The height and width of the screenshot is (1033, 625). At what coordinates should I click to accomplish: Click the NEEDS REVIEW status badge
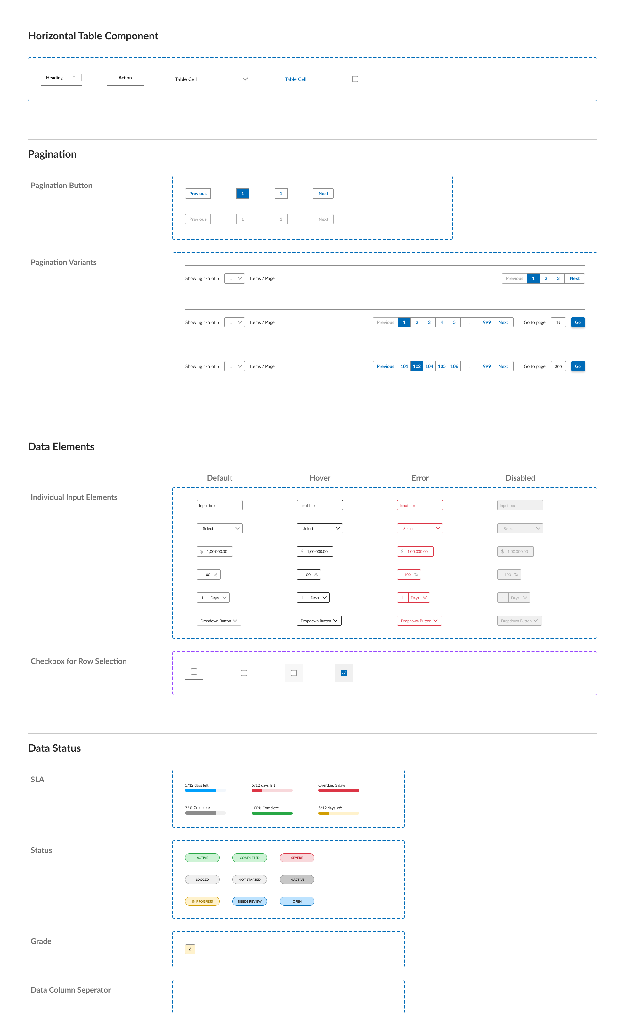[x=249, y=901]
